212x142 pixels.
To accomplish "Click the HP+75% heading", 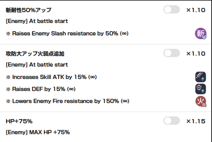I will (19, 121).
